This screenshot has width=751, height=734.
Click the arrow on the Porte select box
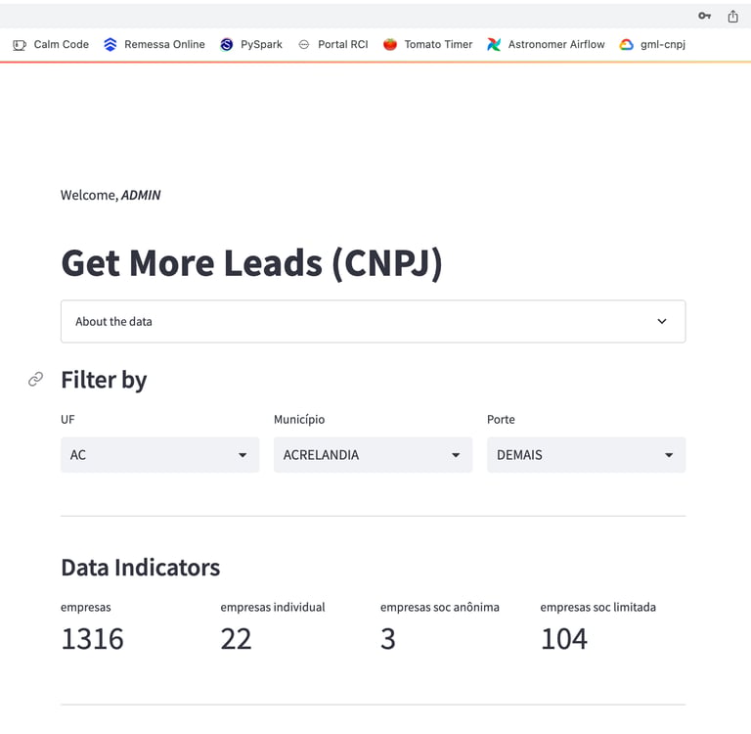point(669,455)
